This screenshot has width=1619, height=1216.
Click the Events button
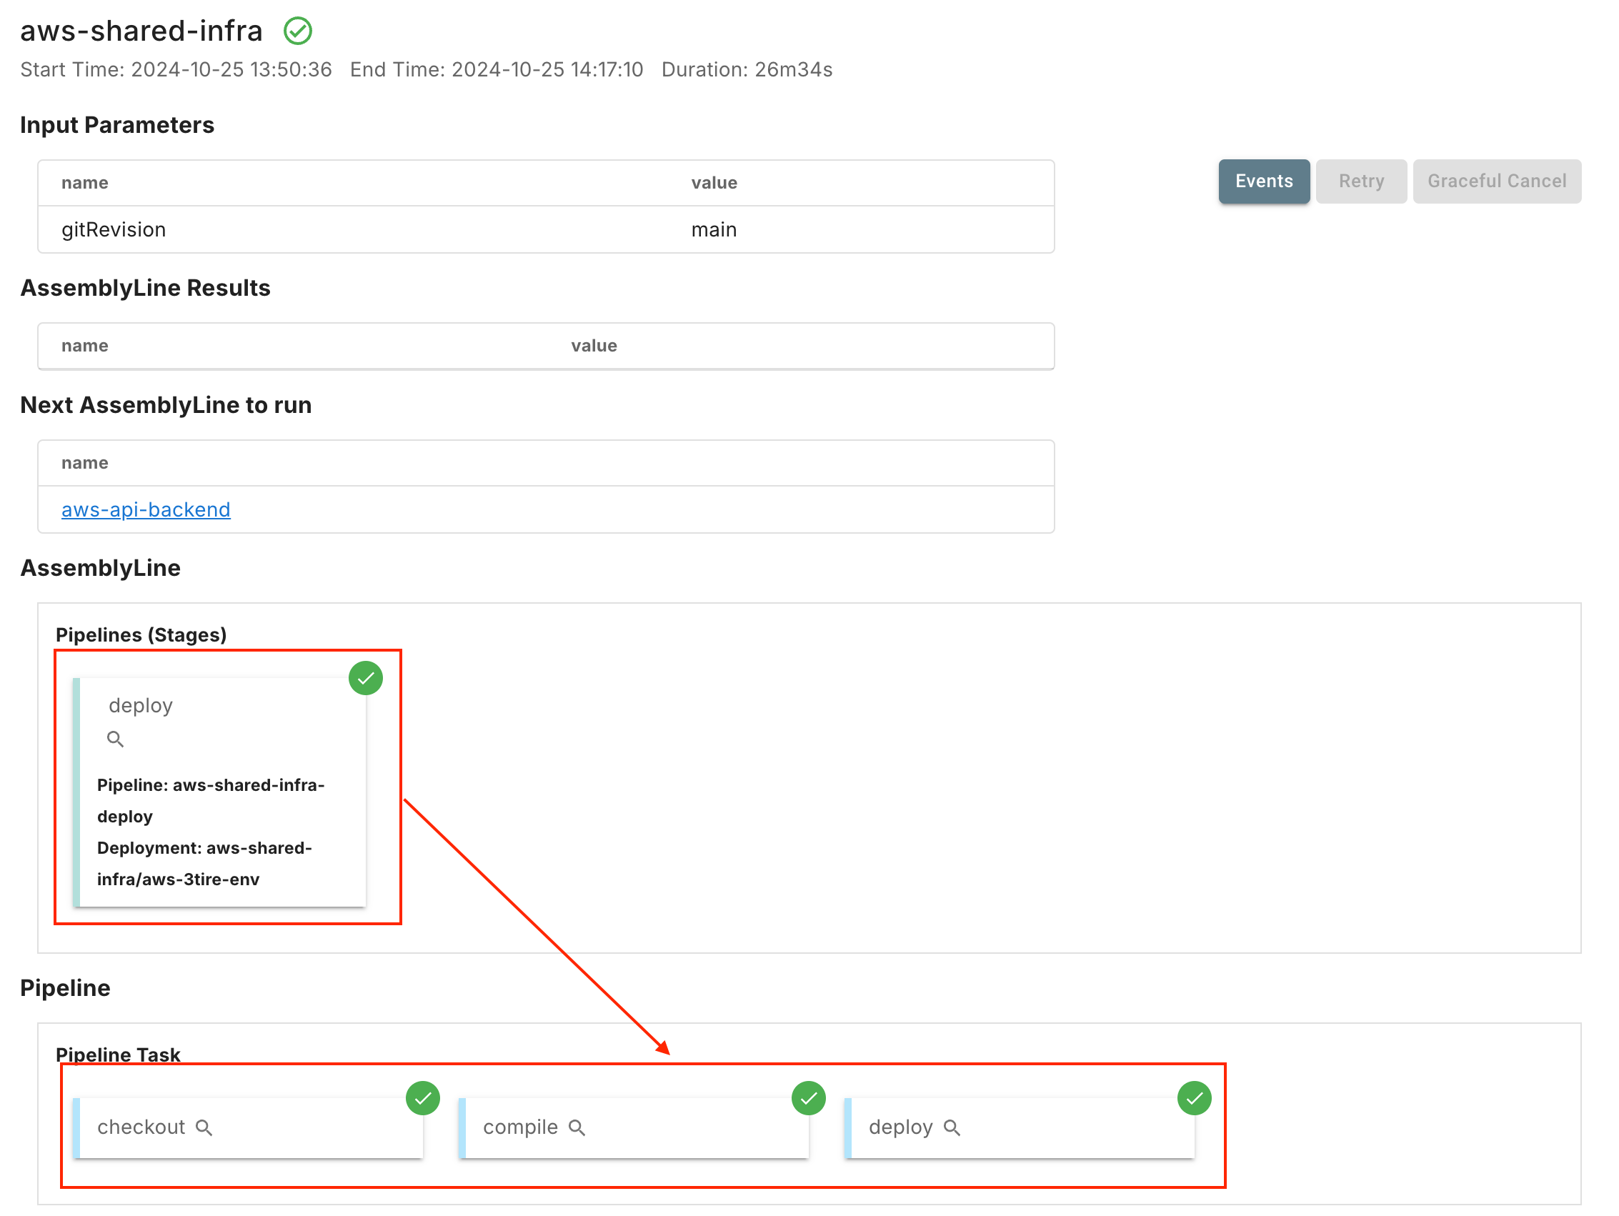[1262, 180]
